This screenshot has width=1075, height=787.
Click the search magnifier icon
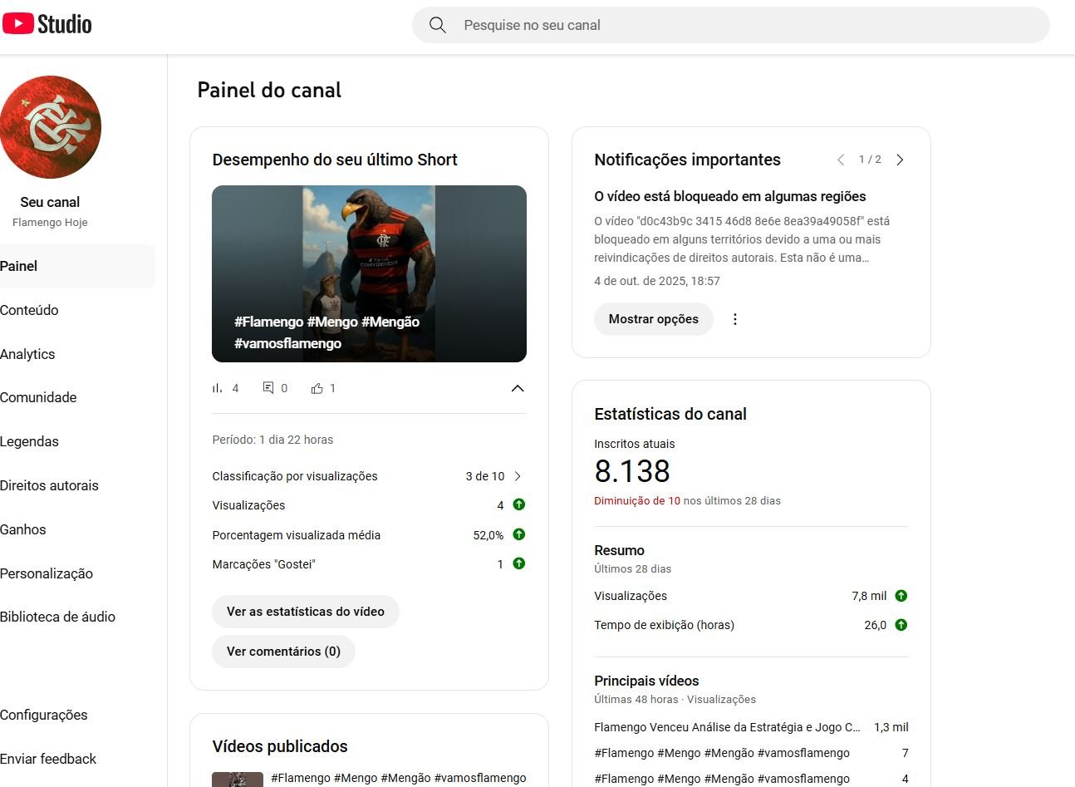pos(438,25)
